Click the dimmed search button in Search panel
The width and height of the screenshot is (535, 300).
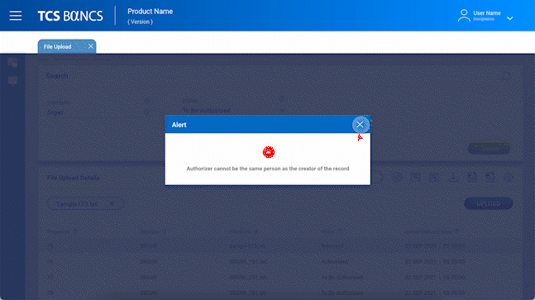489,148
